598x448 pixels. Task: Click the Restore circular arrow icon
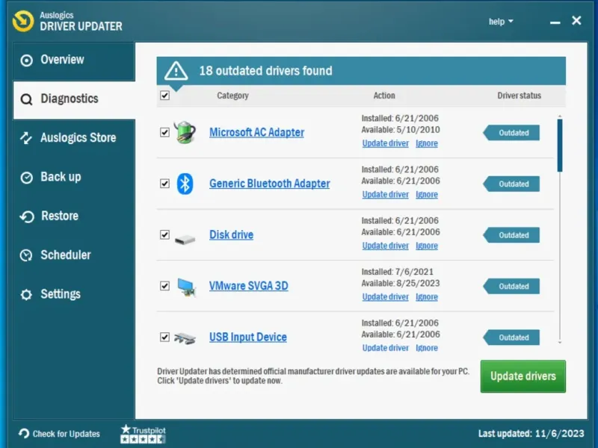(x=27, y=217)
